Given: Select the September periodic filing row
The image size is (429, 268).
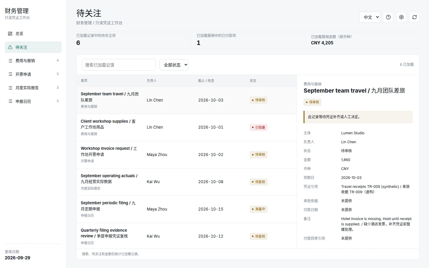Looking at the screenshot, I should 186,209.
